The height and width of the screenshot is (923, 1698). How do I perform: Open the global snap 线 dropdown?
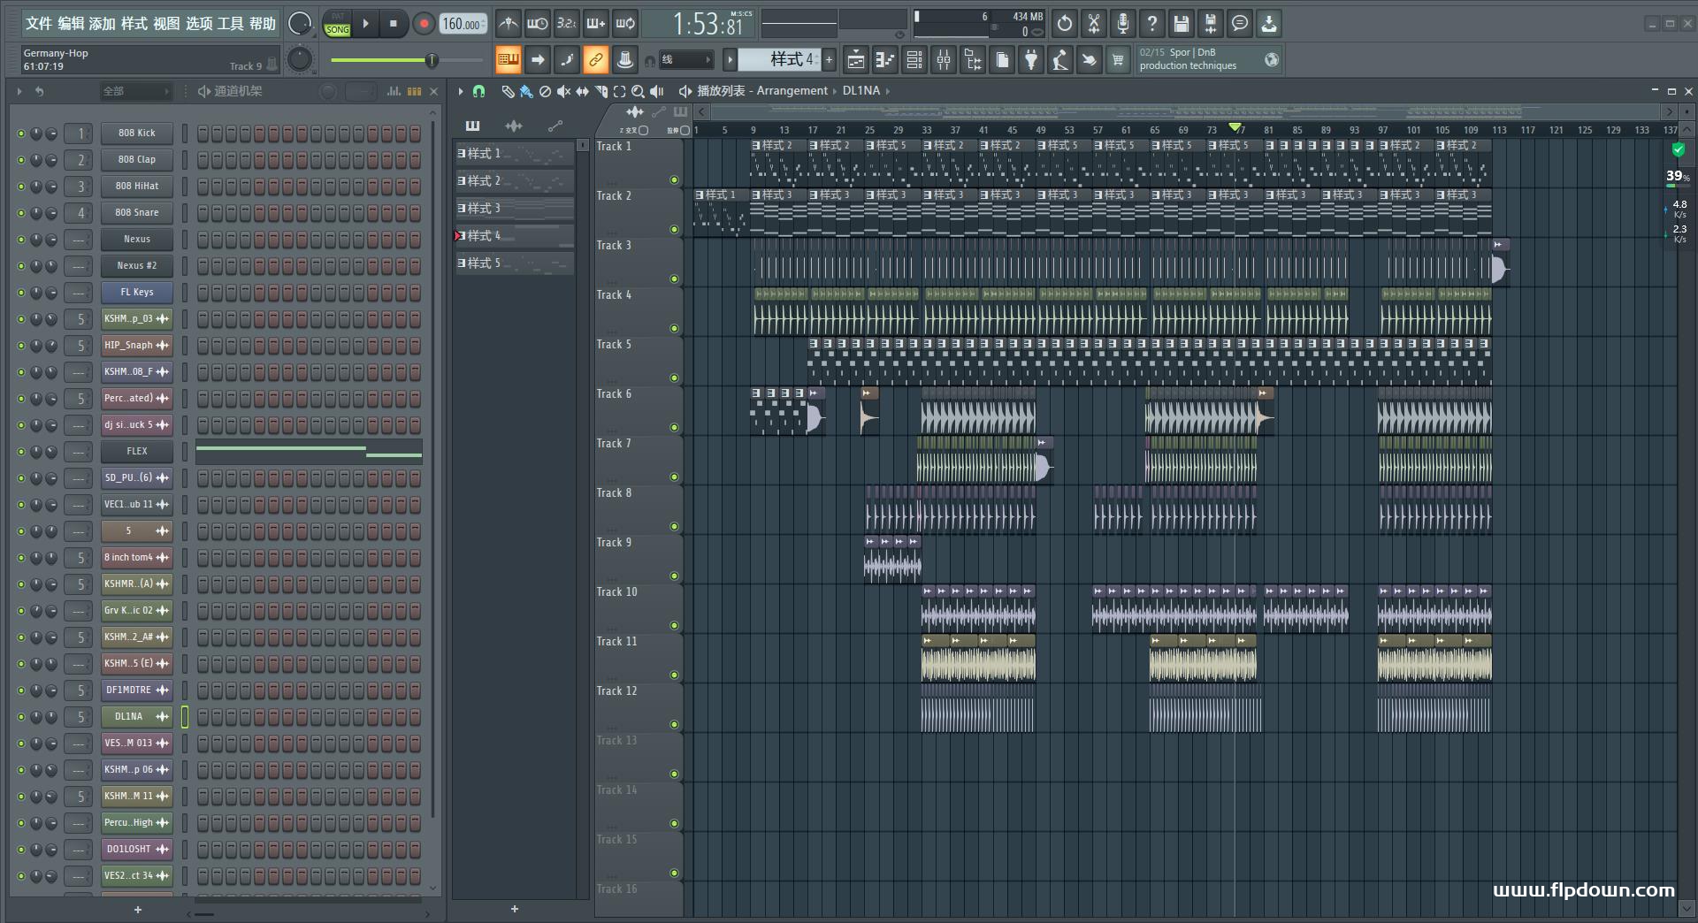click(x=685, y=60)
